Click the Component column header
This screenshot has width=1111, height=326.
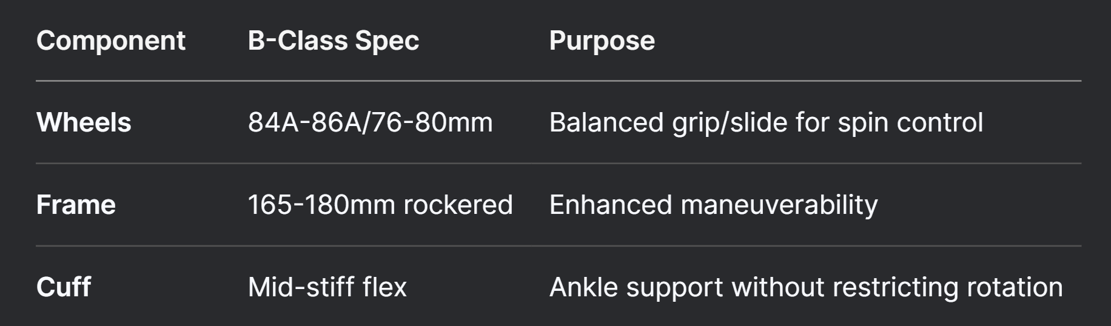pos(110,41)
